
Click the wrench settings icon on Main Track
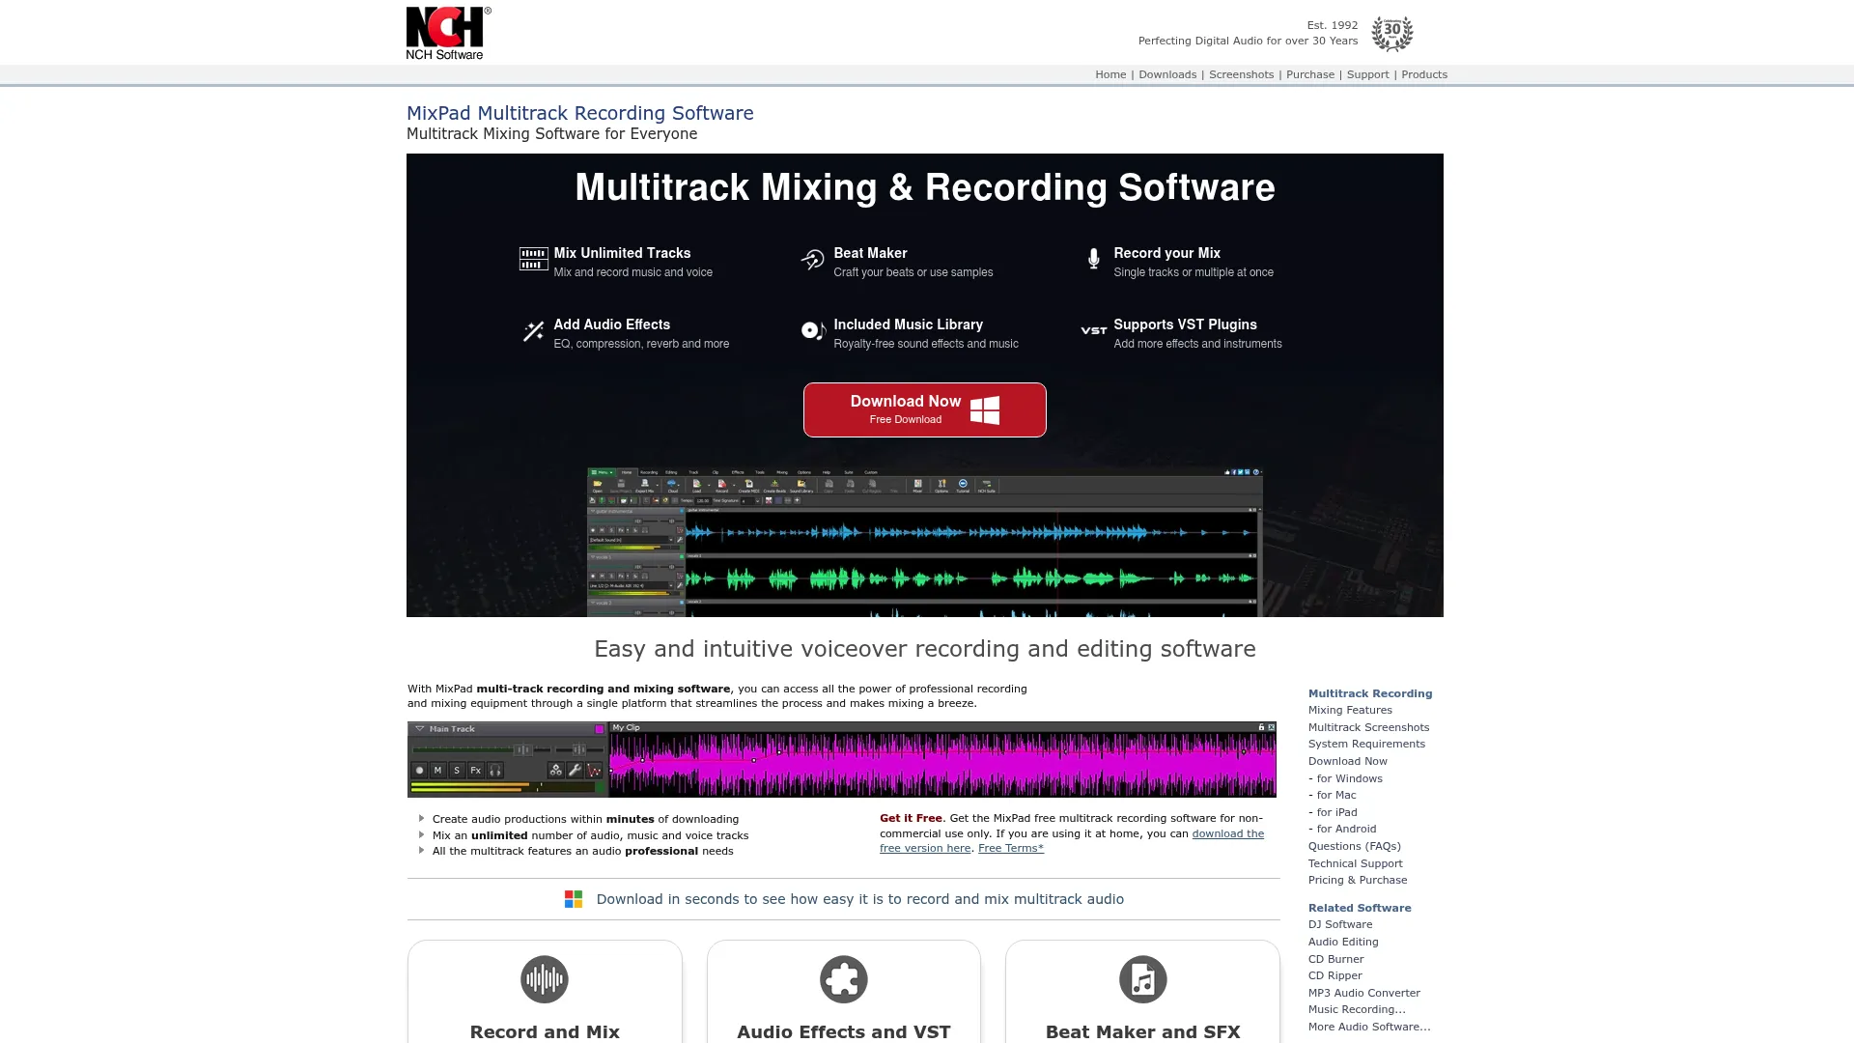click(x=575, y=771)
